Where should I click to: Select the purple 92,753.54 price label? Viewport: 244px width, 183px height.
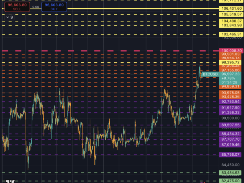pyautogui.click(x=230, y=102)
